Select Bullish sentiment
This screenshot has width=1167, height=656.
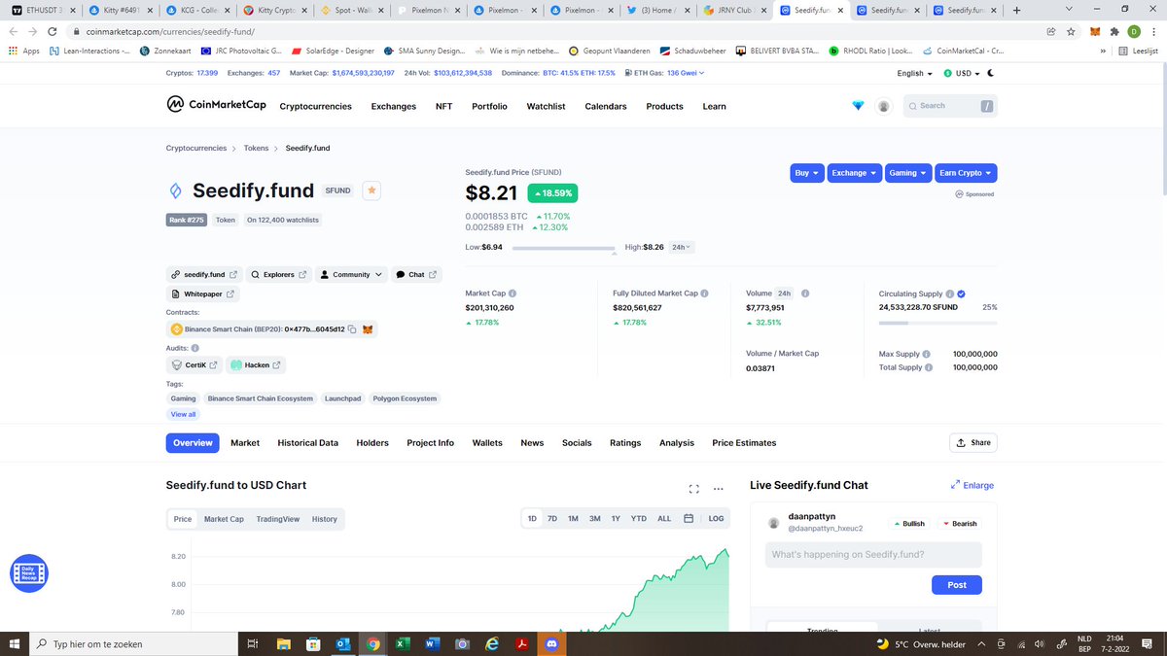(908, 524)
